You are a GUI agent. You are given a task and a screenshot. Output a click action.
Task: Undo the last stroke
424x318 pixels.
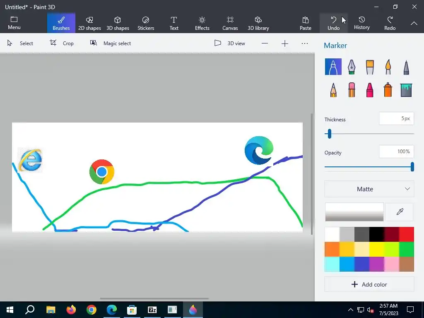(333, 23)
